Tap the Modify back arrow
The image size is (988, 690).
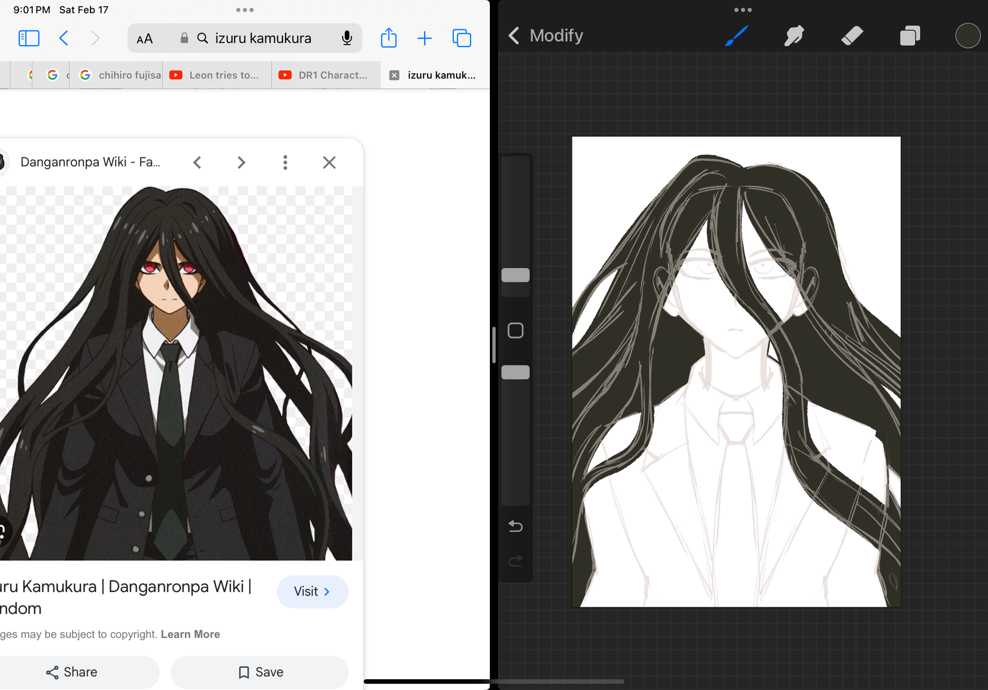coord(514,36)
